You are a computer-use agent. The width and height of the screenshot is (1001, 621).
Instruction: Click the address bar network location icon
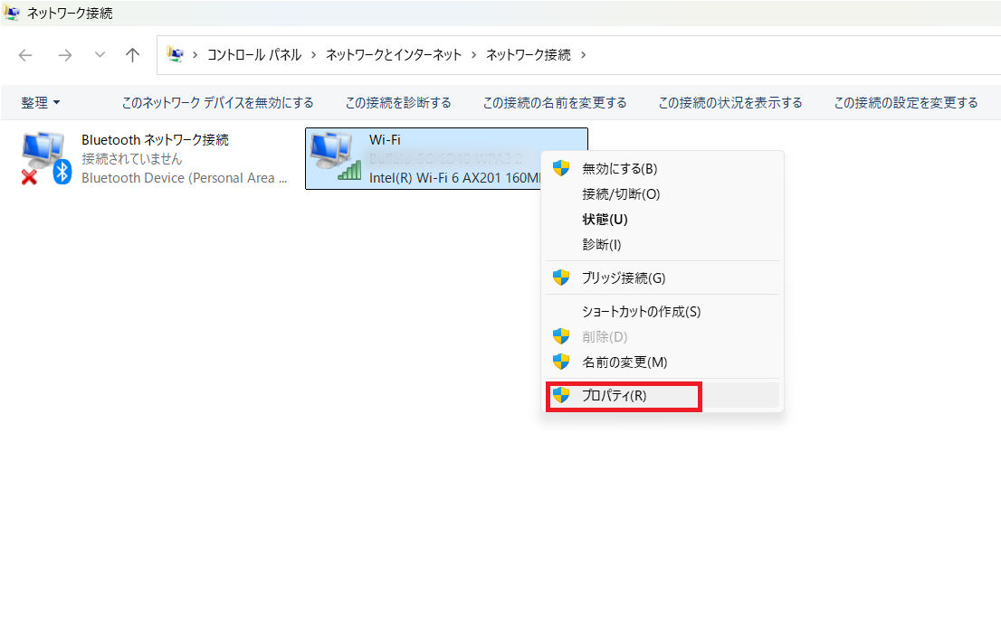click(x=176, y=55)
